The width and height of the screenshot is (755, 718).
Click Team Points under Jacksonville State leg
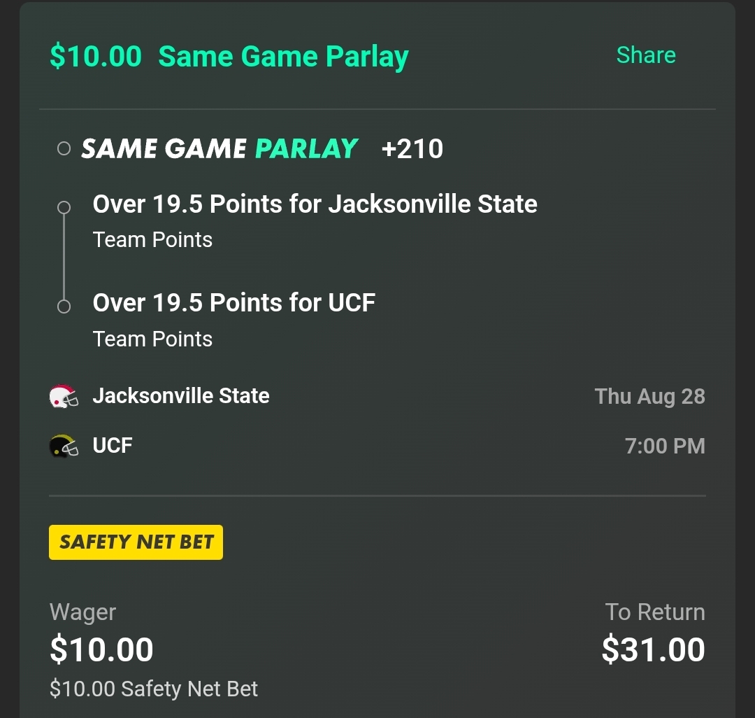[152, 239]
